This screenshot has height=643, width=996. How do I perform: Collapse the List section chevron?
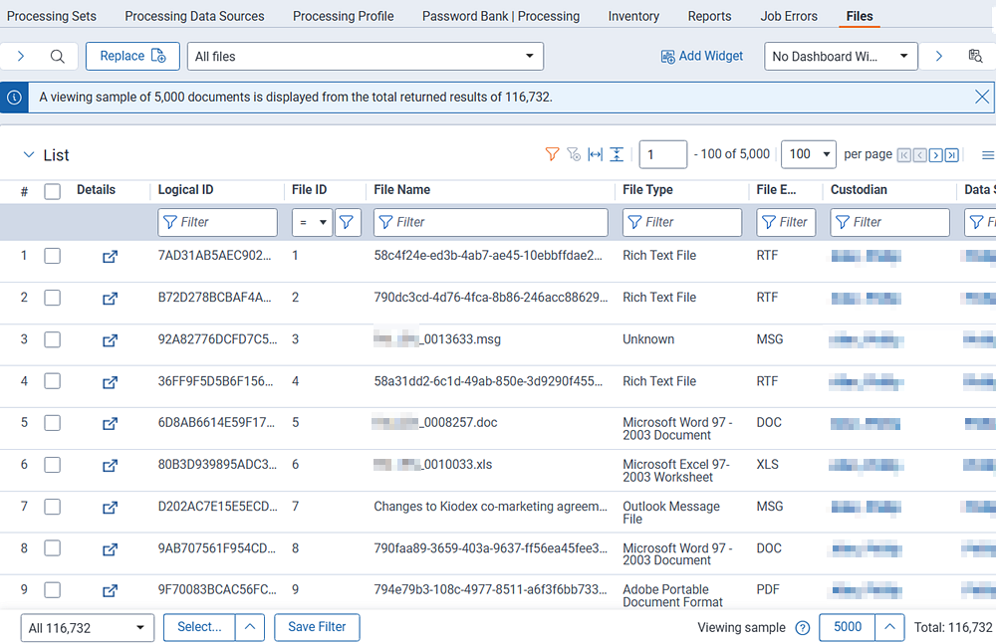[27, 155]
